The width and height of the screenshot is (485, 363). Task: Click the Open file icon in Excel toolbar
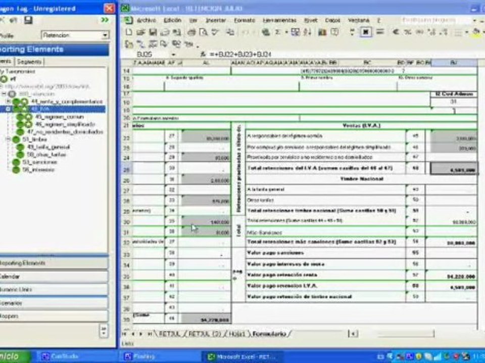pos(141,32)
